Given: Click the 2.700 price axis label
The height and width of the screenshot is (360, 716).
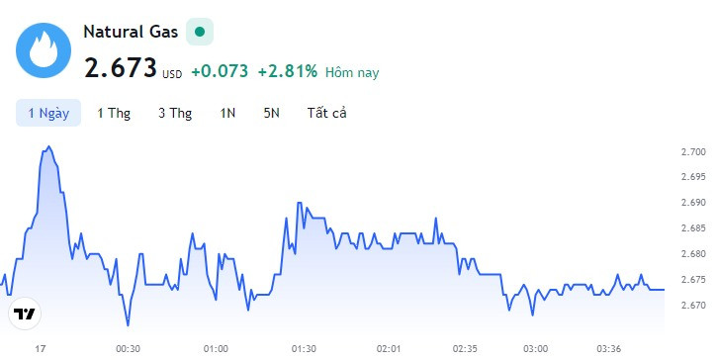Looking at the screenshot, I should [693, 151].
